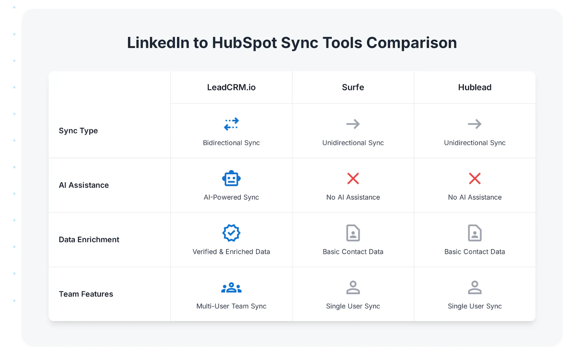Click Hublead's Basic Contact Data card icon
Screen dimensions: 584x355
click(x=474, y=233)
